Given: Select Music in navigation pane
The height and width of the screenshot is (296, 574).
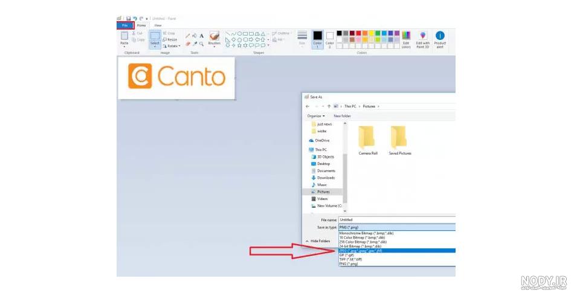Looking at the screenshot, I should pyautogui.click(x=319, y=185).
